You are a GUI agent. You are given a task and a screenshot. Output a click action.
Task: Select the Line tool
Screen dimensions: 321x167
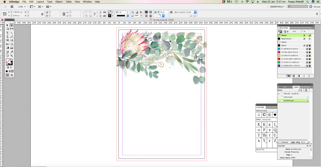(x=12, y=33)
